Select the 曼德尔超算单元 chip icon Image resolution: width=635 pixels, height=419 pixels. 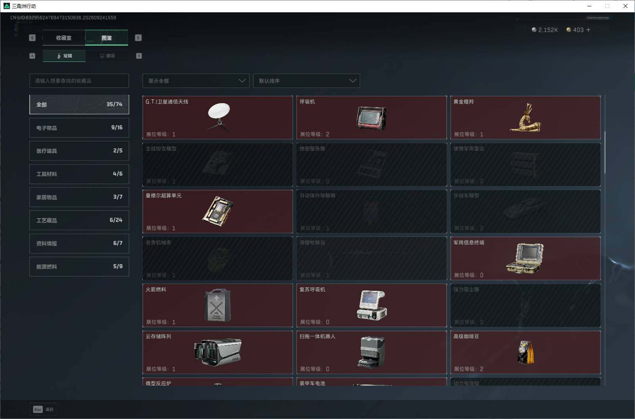[218, 211]
